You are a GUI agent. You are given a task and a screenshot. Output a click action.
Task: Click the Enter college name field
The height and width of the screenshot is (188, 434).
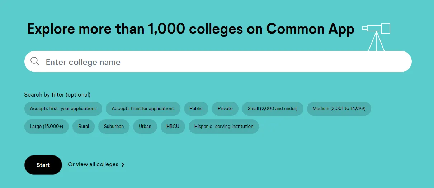click(x=222, y=62)
